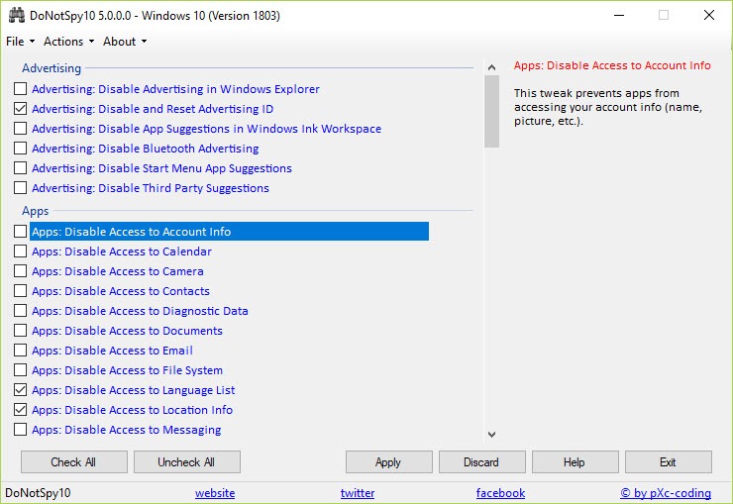
Task: Apply the selected tweaks
Action: [x=389, y=462]
